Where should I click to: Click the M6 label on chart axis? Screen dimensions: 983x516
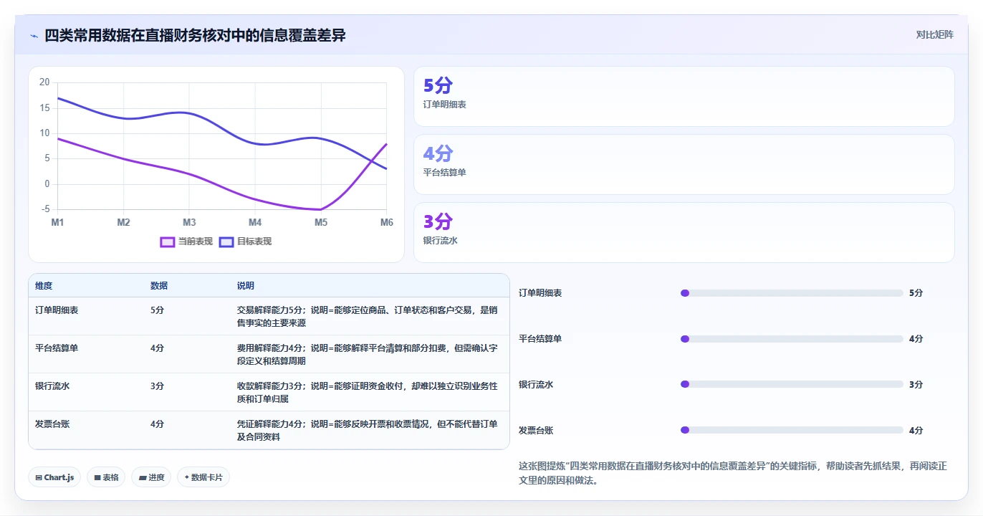[387, 223]
